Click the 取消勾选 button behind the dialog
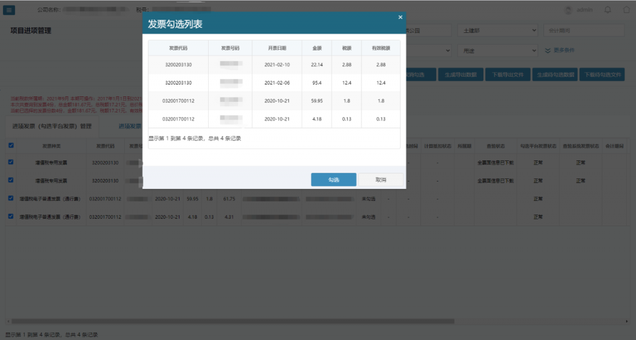This screenshot has height=340, width=636. (x=420, y=75)
